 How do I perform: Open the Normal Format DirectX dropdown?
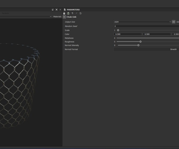(x=146, y=49)
